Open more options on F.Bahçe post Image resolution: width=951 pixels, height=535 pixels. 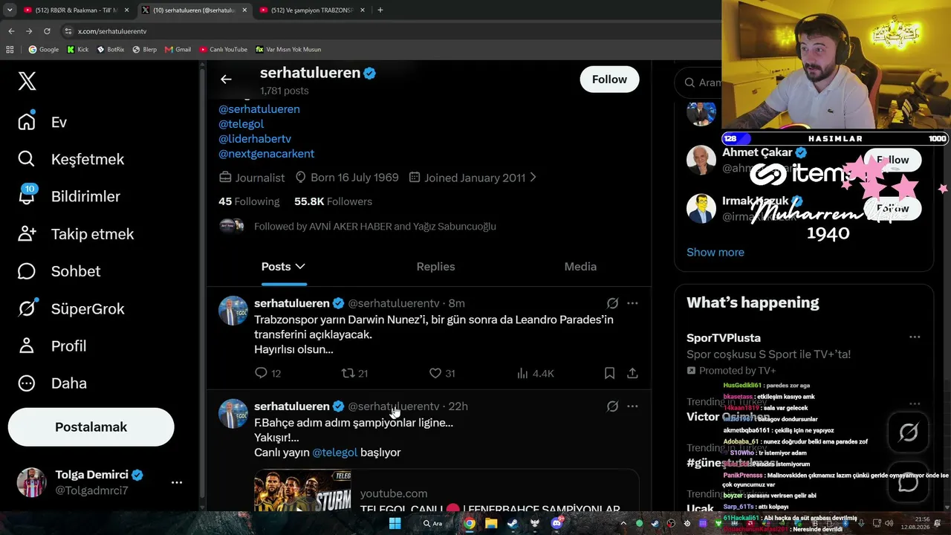point(632,406)
